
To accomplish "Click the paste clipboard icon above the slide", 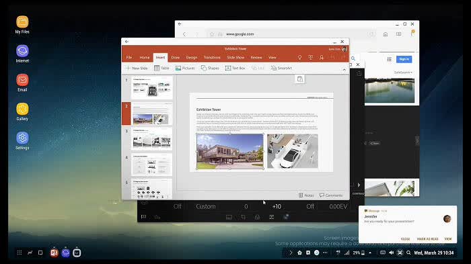I will click(x=300, y=79).
